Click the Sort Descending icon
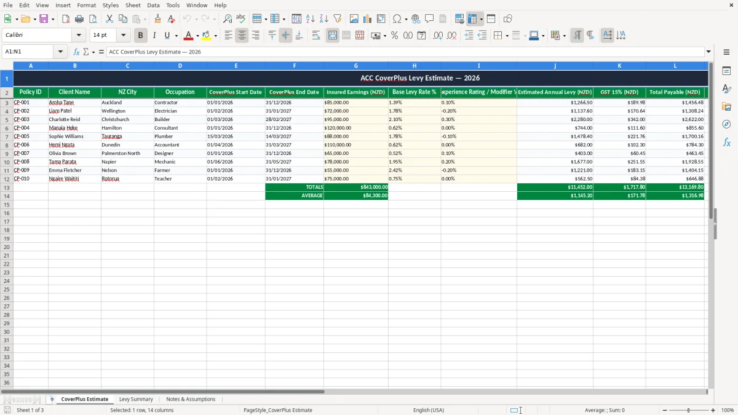738x415 pixels. [323, 19]
